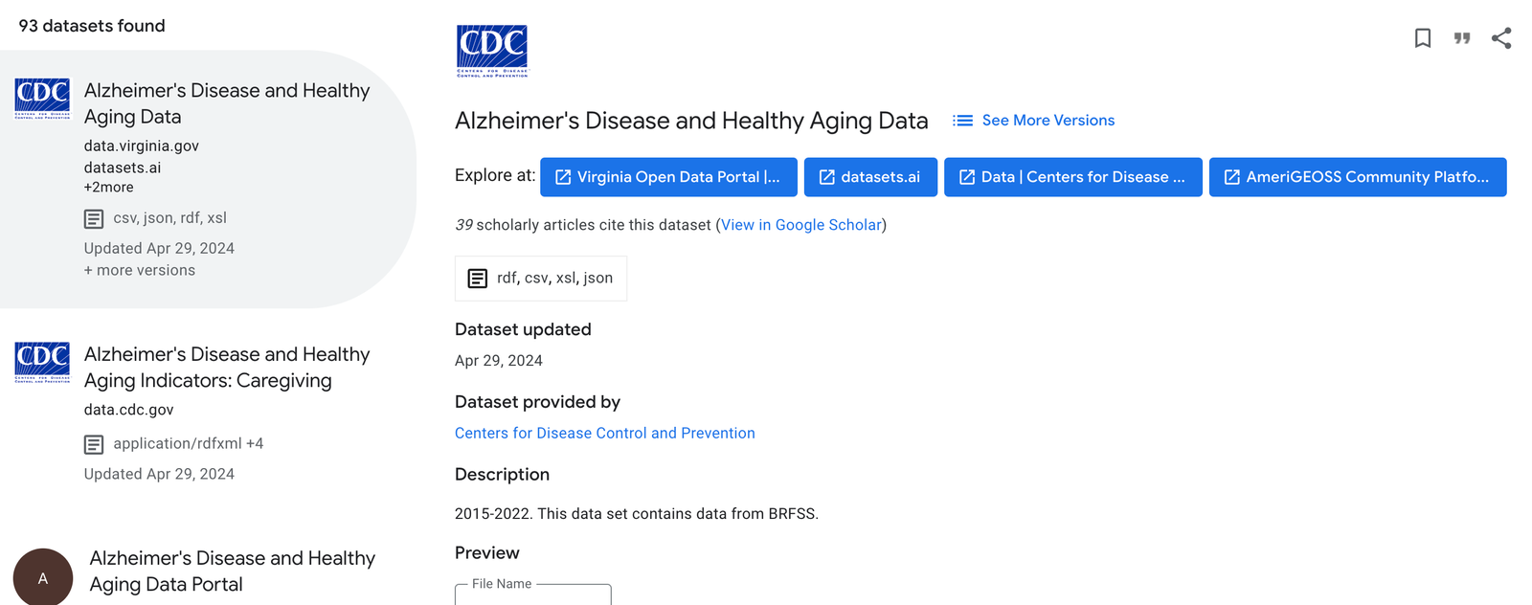The height and width of the screenshot is (605, 1532).
Task: Select the Caregiving indicators result
Action: point(228,367)
